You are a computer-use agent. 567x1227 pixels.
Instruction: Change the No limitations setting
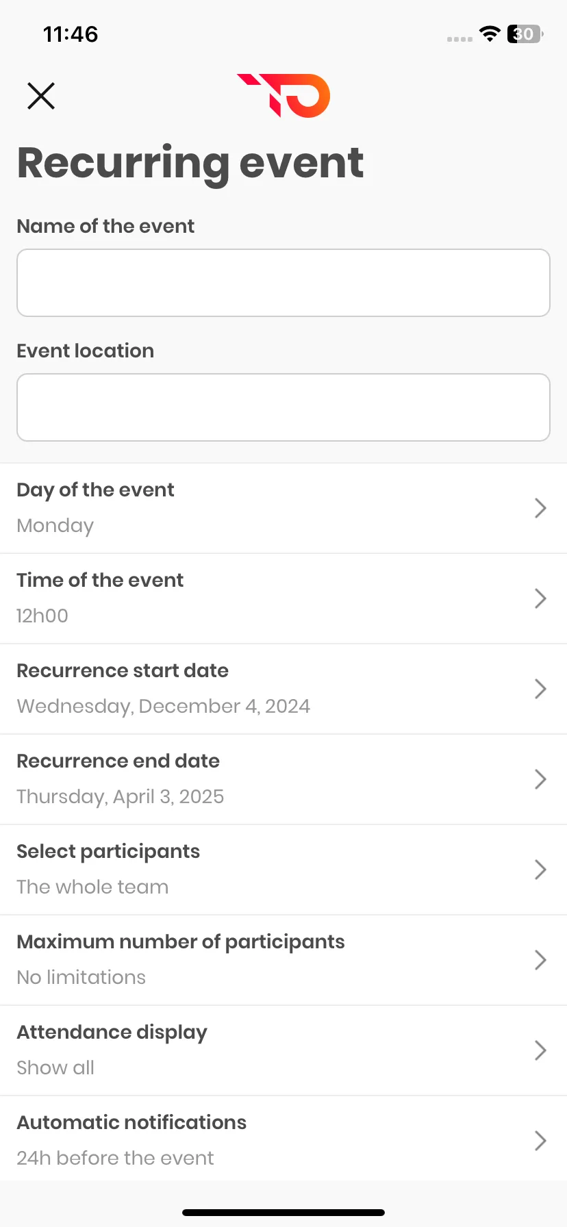[81, 977]
